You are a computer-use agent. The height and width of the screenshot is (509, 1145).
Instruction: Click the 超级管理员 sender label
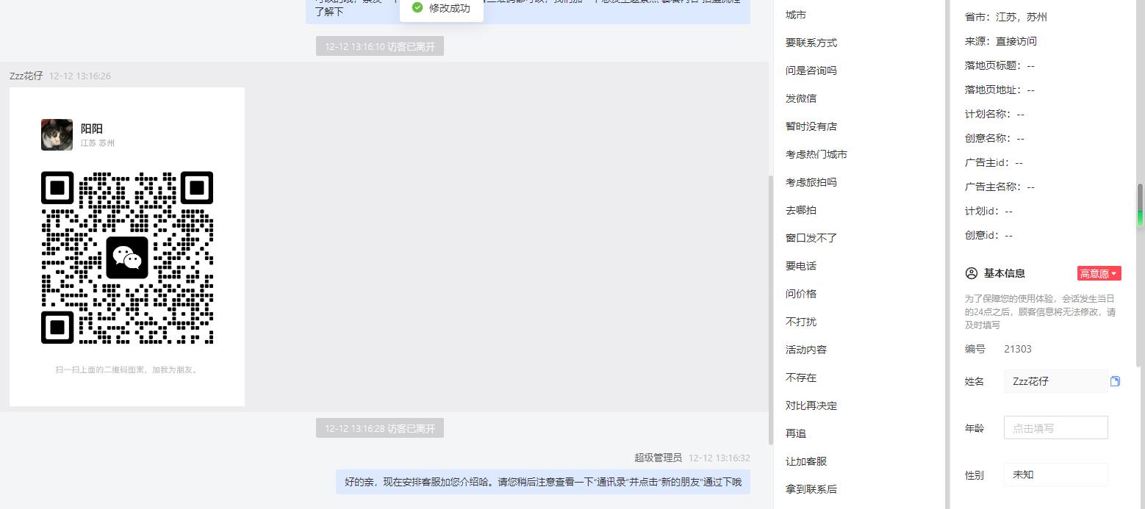point(658,458)
